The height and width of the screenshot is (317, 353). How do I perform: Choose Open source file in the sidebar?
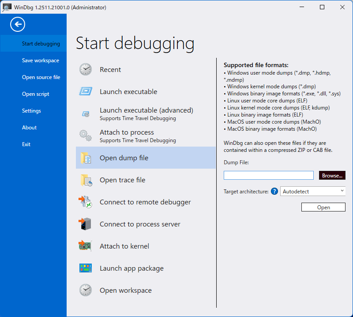pos(41,77)
